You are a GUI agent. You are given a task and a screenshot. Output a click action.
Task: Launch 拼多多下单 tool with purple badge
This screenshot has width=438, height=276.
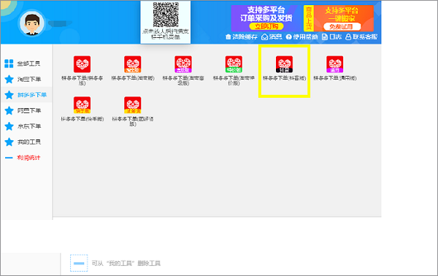coord(183,64)
